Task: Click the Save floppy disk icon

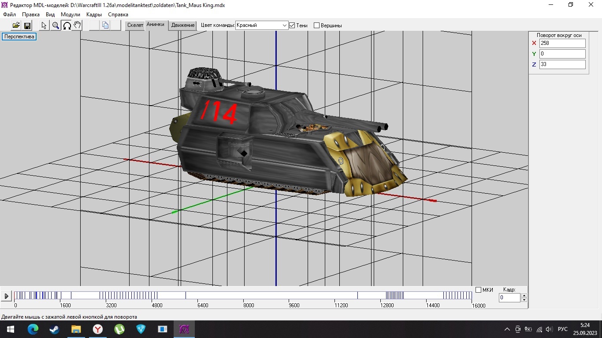Action: pyautogui.click(x=27, y=26)
